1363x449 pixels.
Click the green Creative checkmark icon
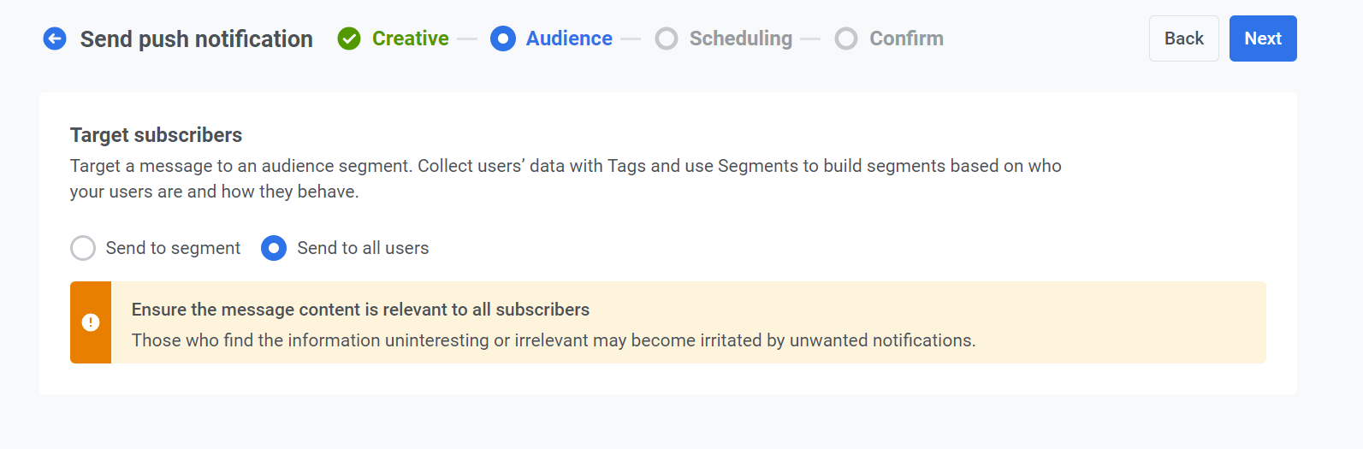[349, 38]
